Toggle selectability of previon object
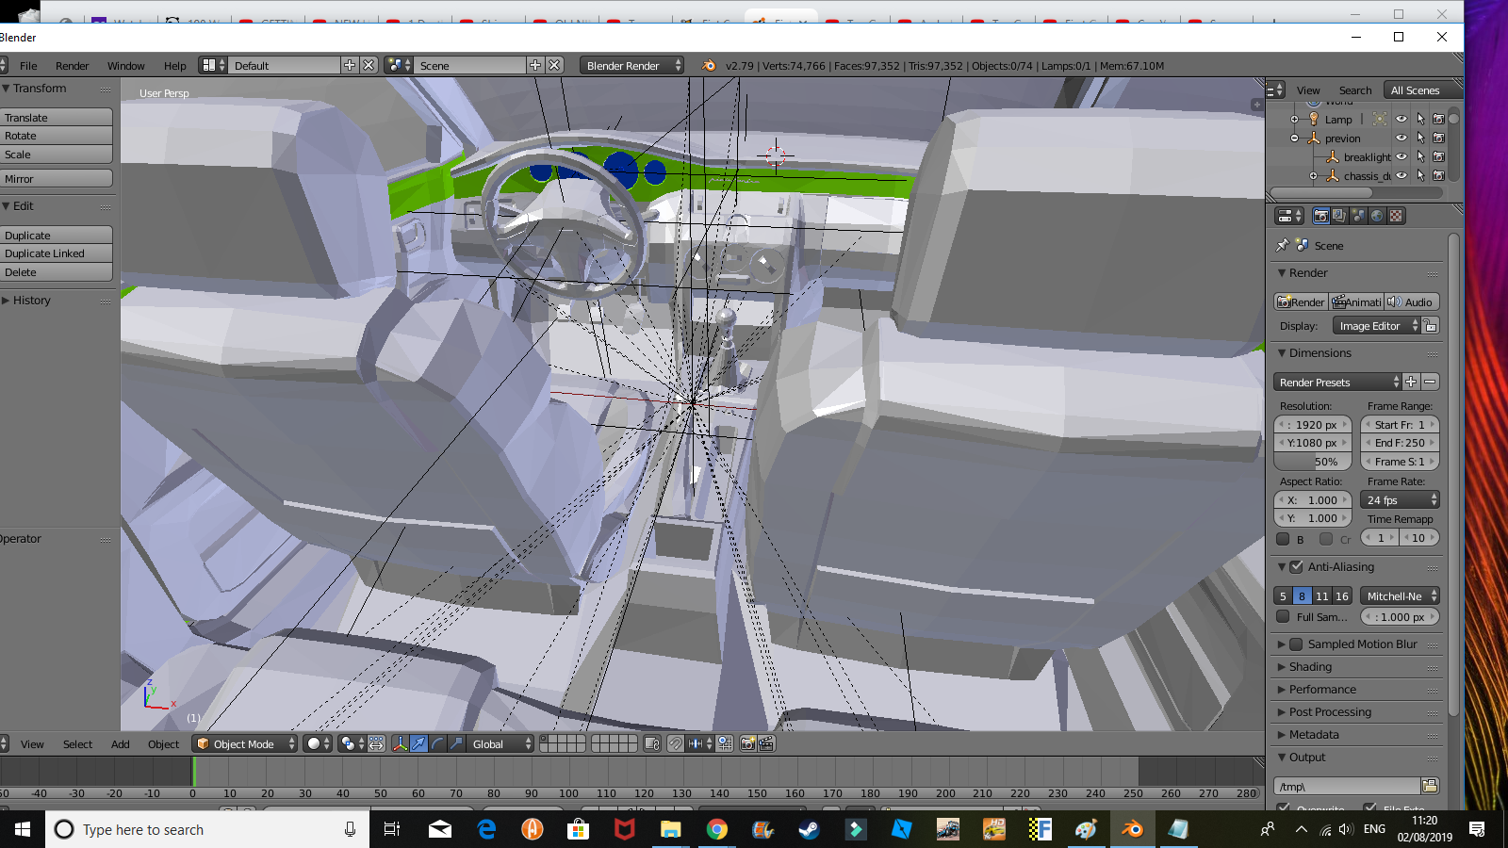1508x848 pixels. point(1420,138)
